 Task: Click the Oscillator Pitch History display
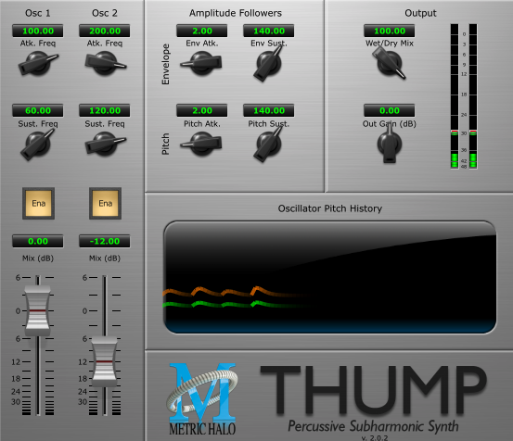click(330, 277)
